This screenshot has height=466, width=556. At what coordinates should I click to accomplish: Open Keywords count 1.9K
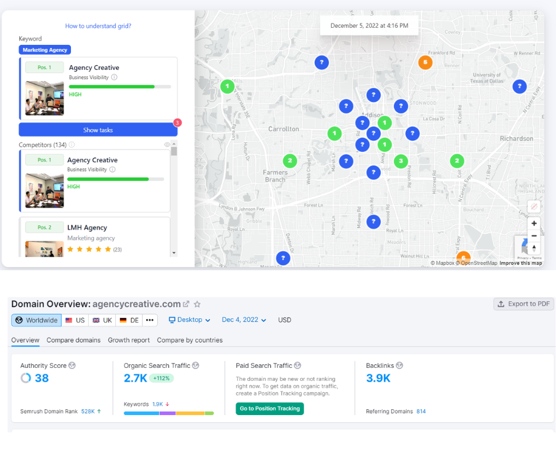tap(157, 404)
